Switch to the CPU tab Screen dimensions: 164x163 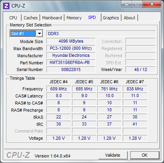13,18
